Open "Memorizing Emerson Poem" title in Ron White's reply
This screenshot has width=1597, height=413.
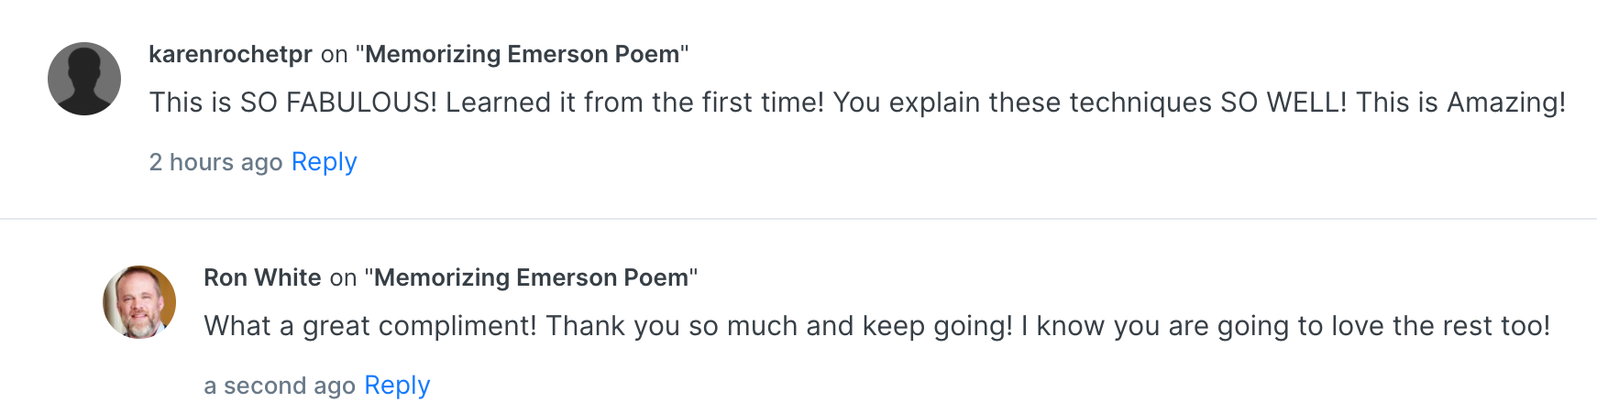pos(531,277)
